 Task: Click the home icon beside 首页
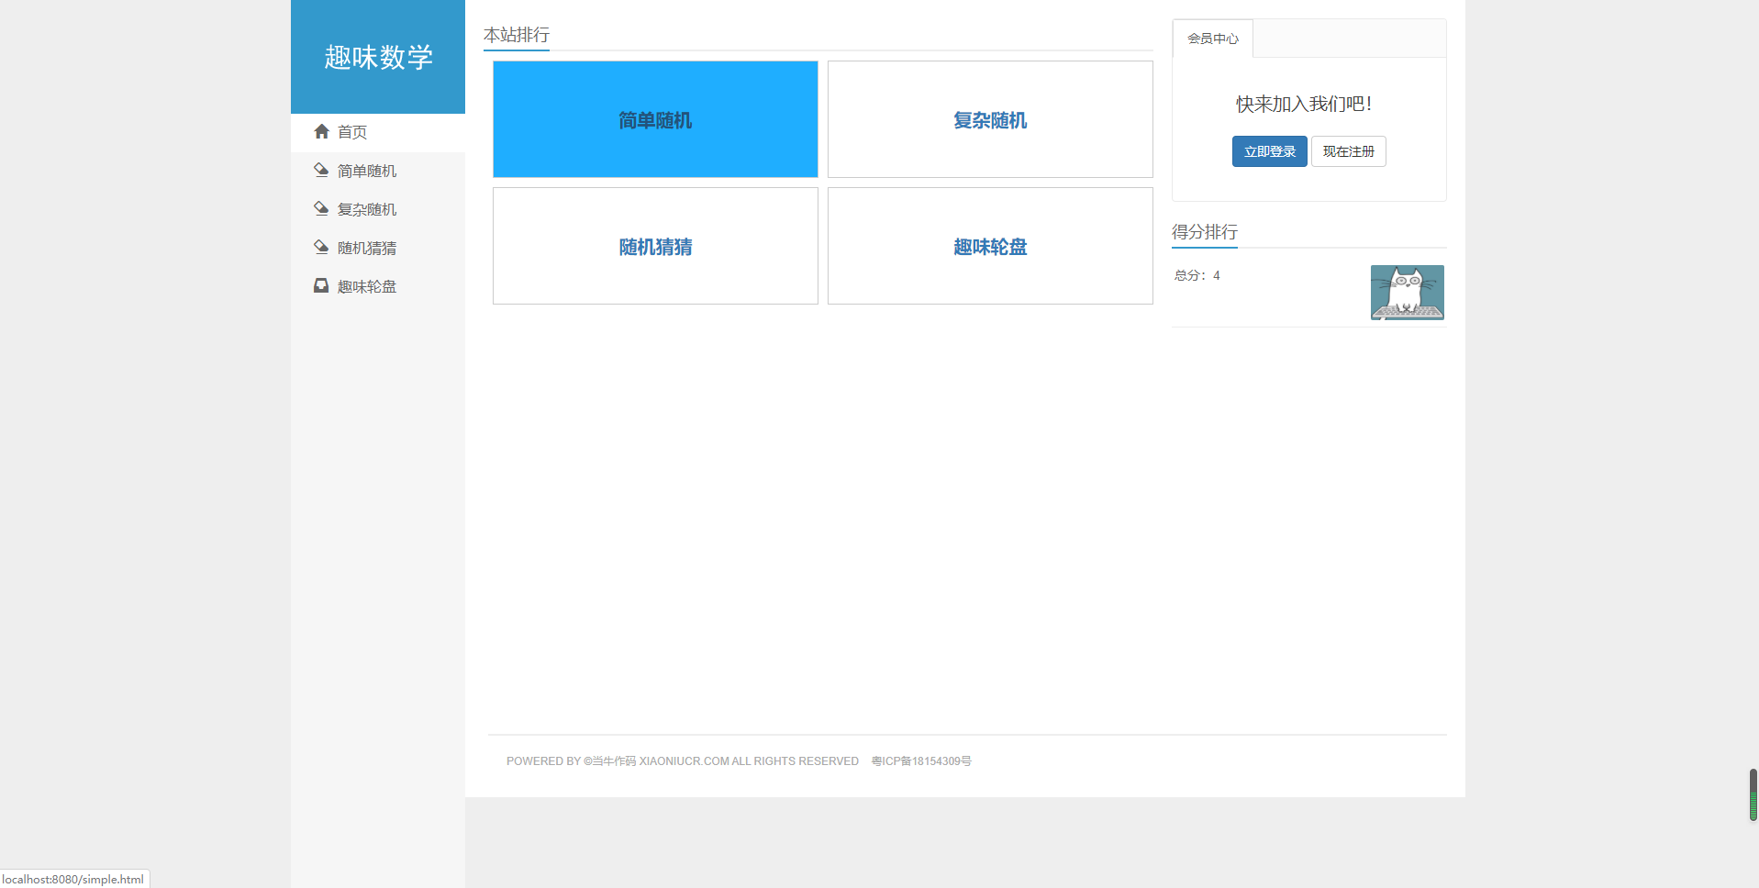(321, 131)
